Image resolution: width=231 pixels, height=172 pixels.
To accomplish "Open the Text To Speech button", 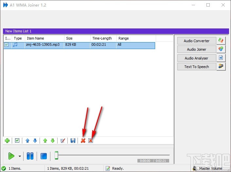I will [197, 67].
